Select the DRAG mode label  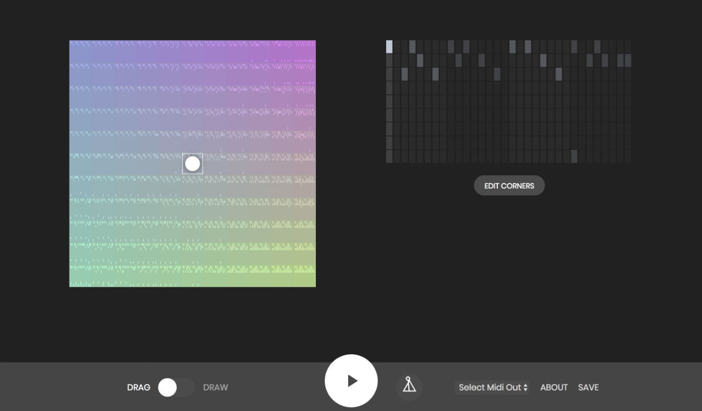point(139,387)
